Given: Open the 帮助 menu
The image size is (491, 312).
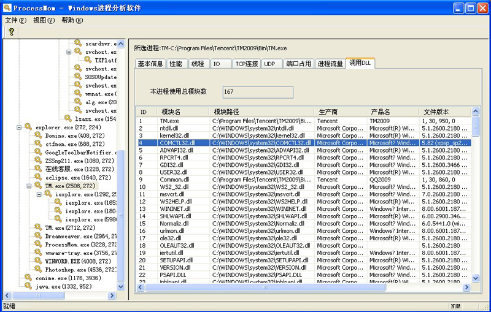Looking at the screenshot, I should click(x=72, y=20).
